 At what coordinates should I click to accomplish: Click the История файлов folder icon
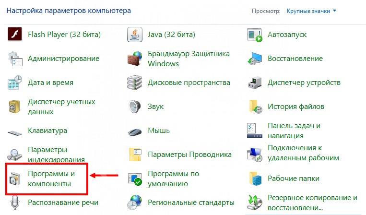pyautogui.click(x=255, y=107)
